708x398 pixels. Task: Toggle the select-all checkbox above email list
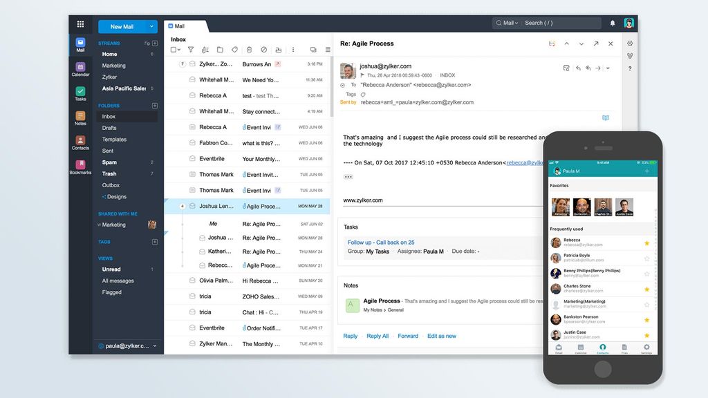[x=174, y=50]
